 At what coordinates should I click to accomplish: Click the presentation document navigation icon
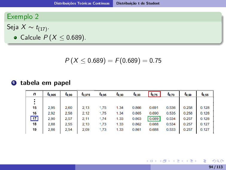(x=205, y=161)
